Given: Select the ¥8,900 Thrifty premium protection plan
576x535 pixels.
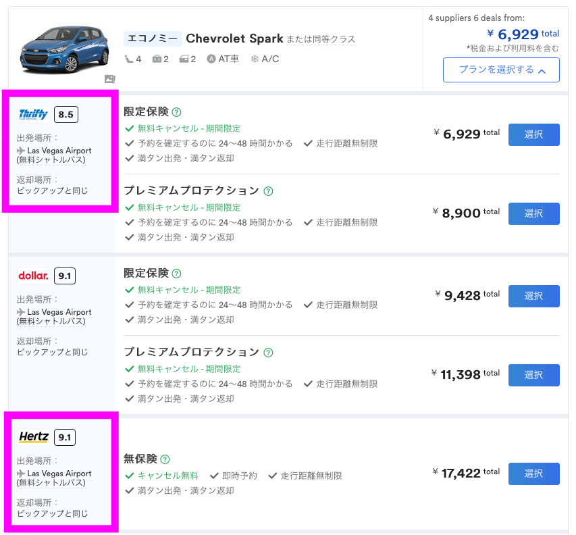Looking at the screenshot, I should 533,213.
